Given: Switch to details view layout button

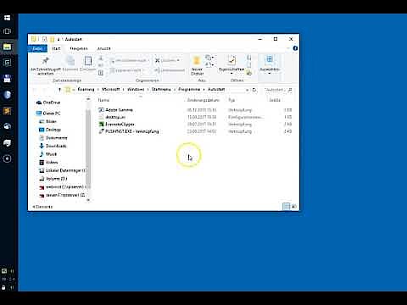Looking at the screenshot, I should (x=287, y=207).
